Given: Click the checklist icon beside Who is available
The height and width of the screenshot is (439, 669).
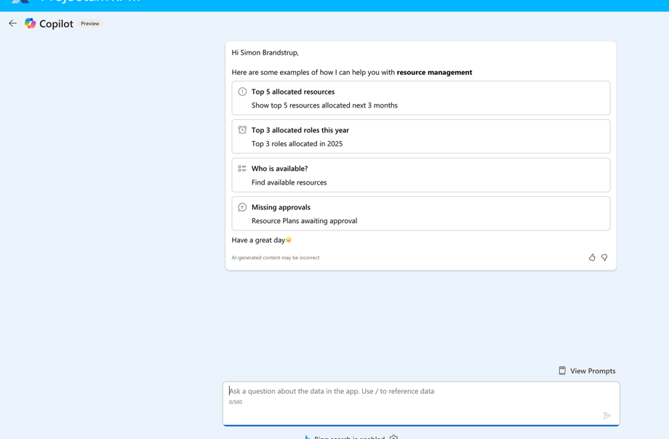Looking at the screenshot, I should coord(242,169).
